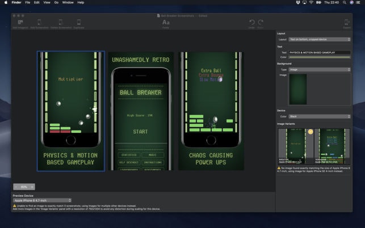Screen dimensions: 365x228
Task: Open the Preview Device dropdown
Action: tap(42, 200)
